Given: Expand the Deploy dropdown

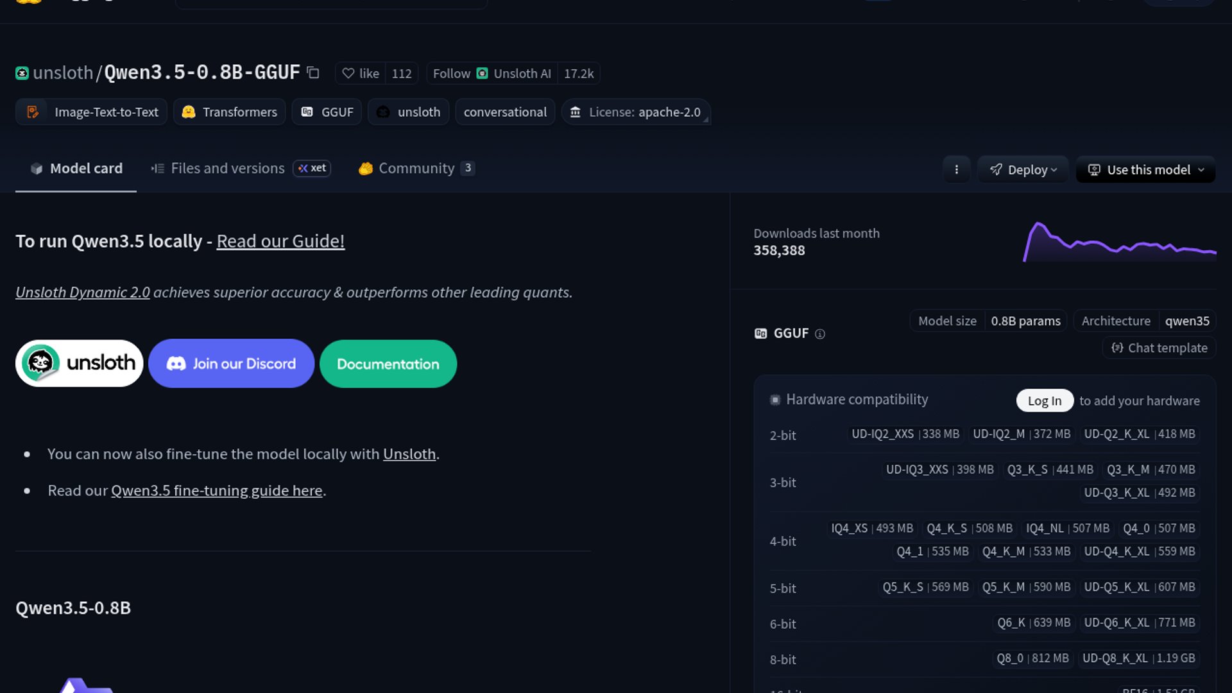Looking at the screenshot, I should click(1023, 169).
